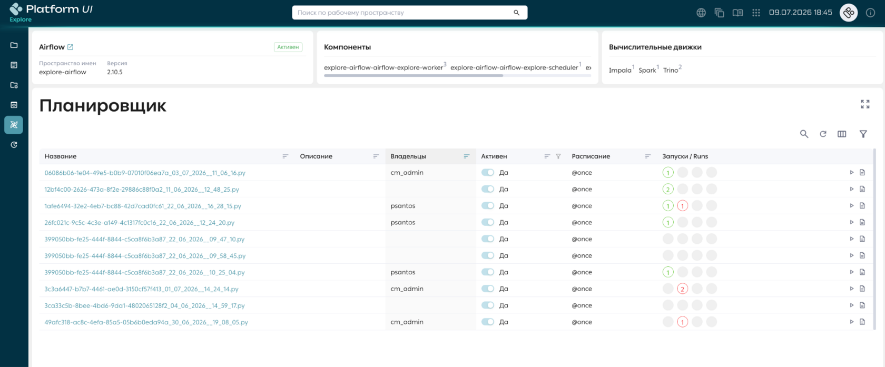Image resolution: width=885 pixels, height=367 pixels.
Task: Run the 06086b06 DAG with play icon
Action: tap(851, 172)
